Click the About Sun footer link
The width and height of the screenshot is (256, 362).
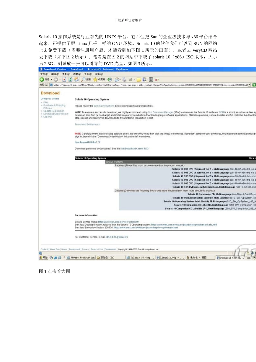point(54,249)
